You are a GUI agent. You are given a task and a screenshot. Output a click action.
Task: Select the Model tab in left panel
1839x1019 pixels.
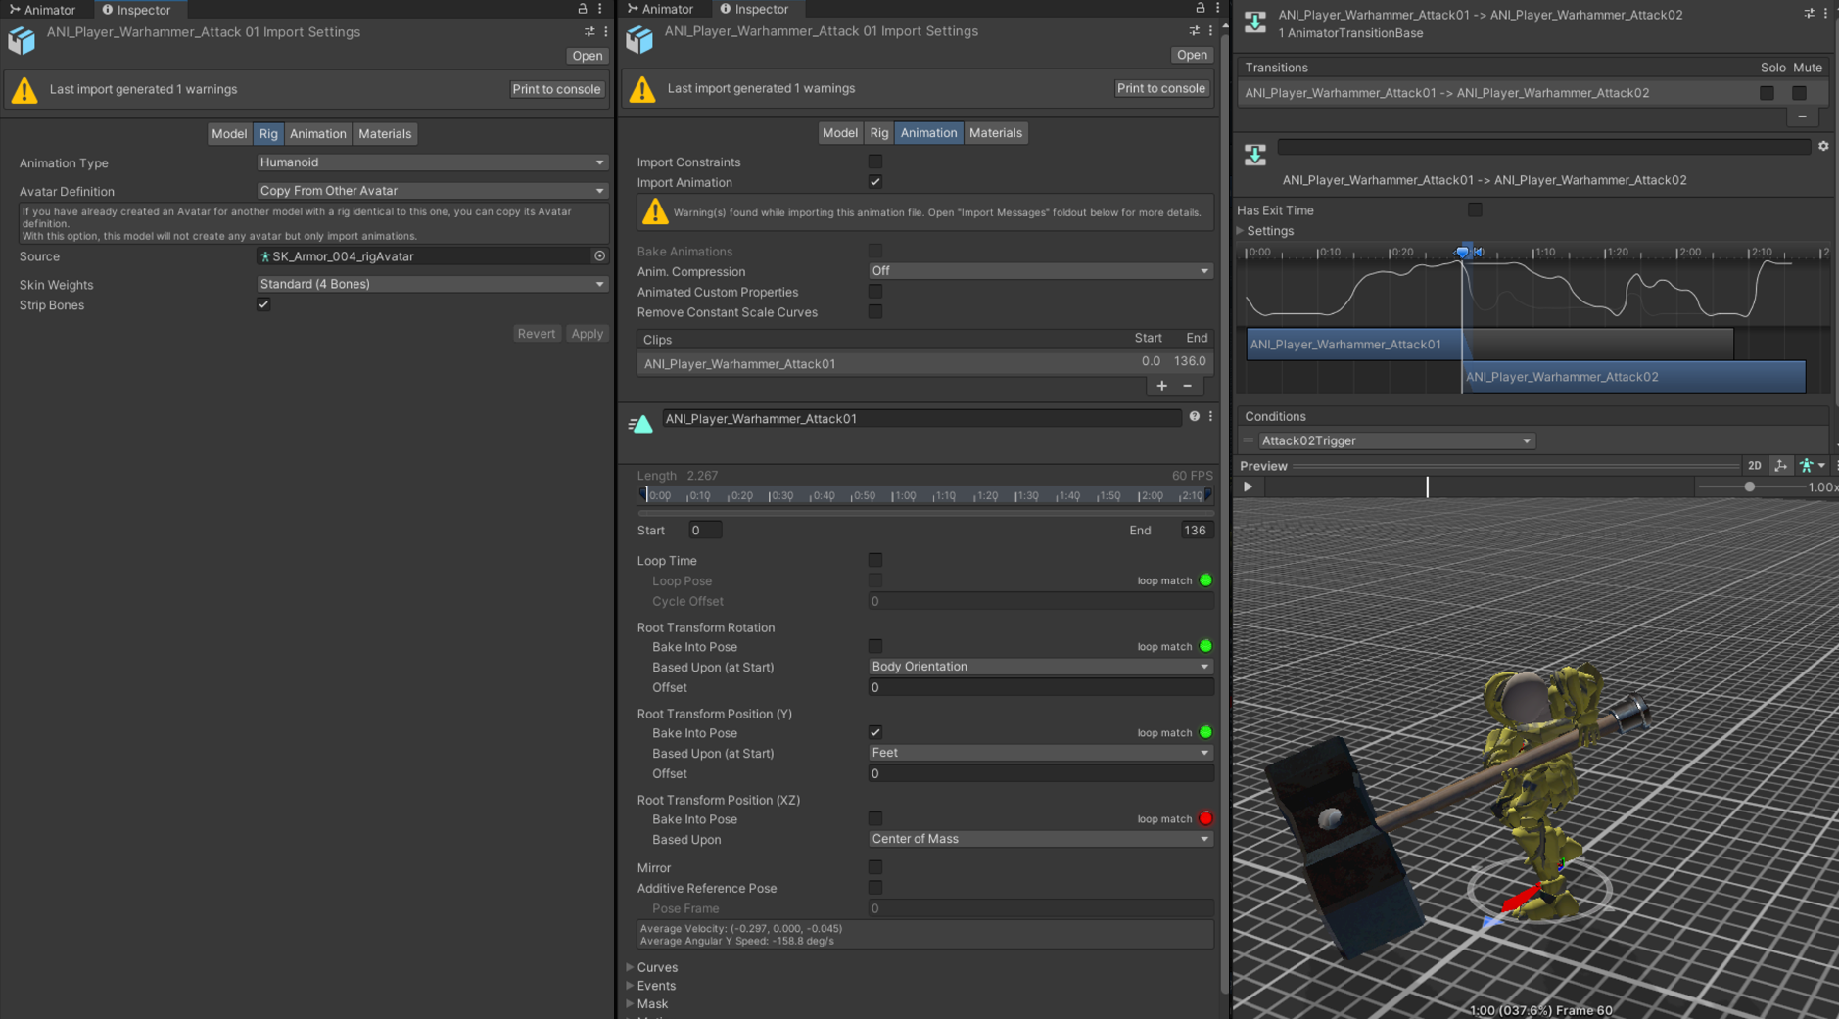click(x=229, y=134)
